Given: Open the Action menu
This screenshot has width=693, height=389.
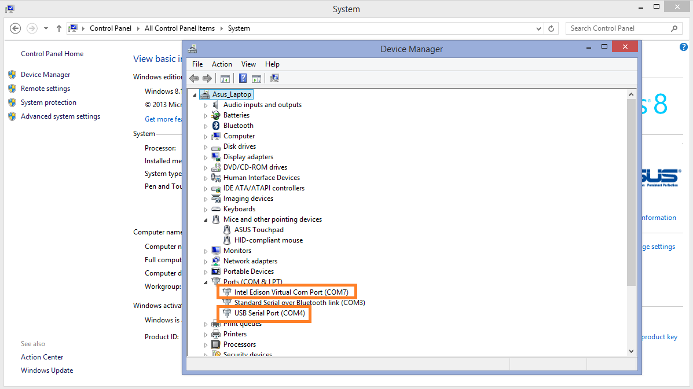Looking at the screenshot, I should (x=222, y=64).
